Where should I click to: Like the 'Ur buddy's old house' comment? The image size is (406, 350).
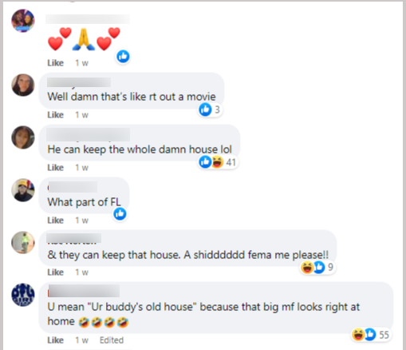click(55, 340)
